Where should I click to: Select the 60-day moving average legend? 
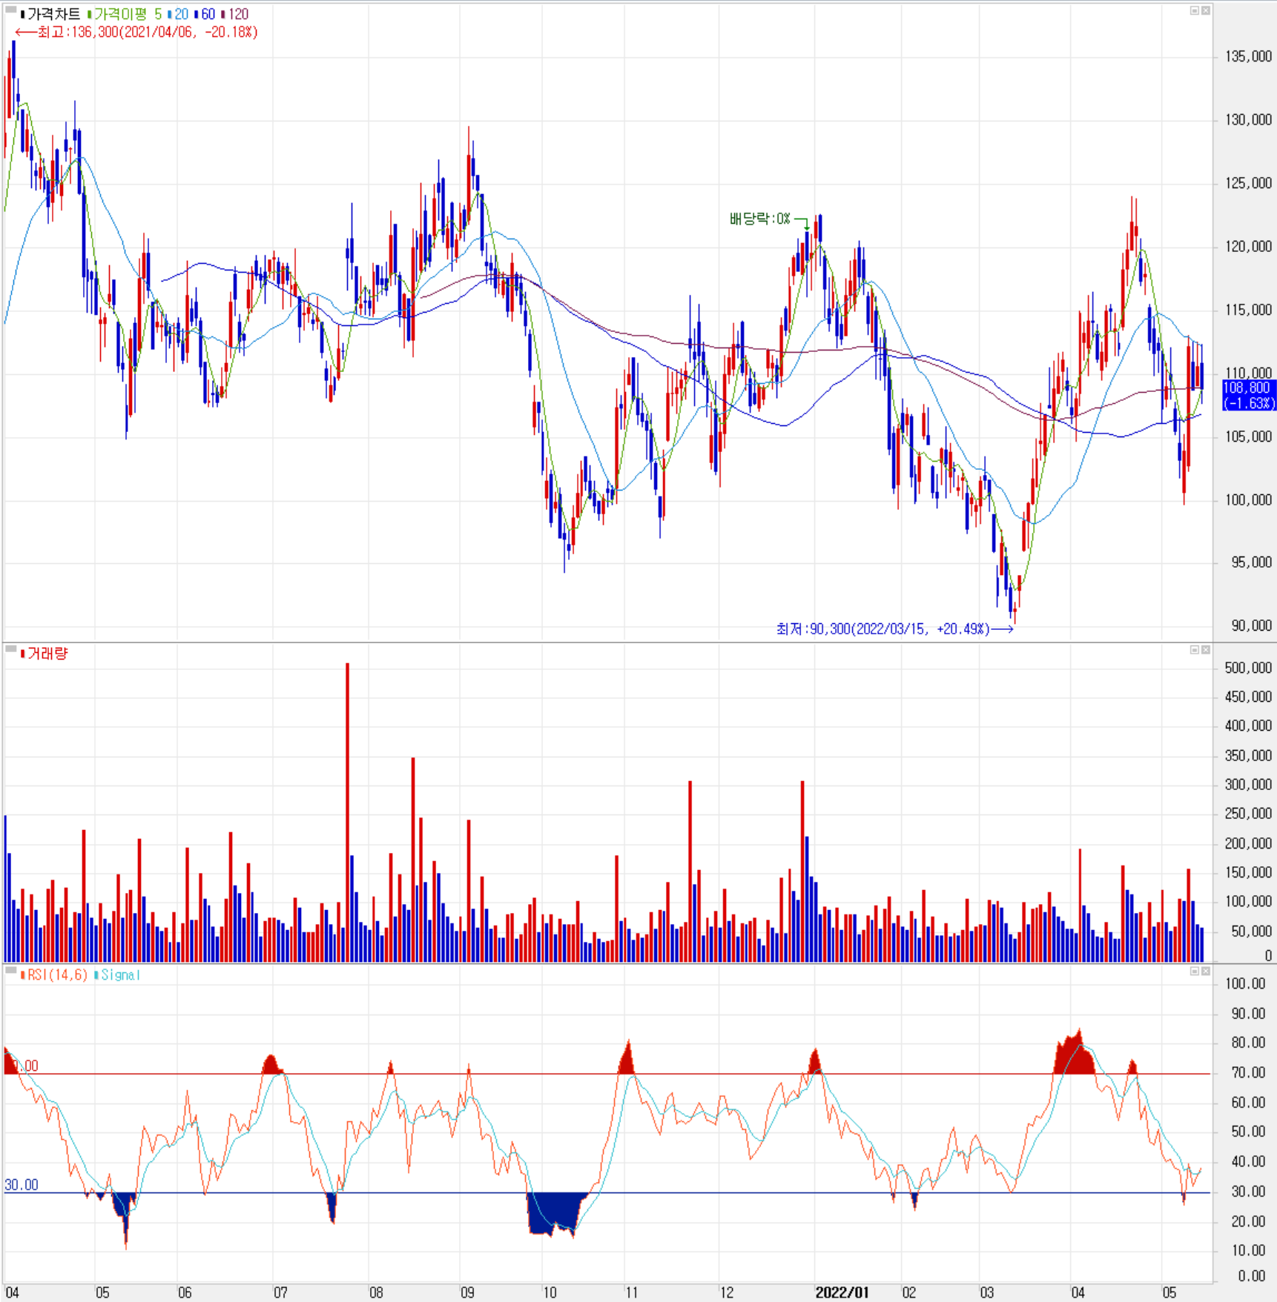(x=208, y=14)
